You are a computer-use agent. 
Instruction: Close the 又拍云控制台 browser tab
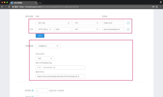tap(36, 3)
